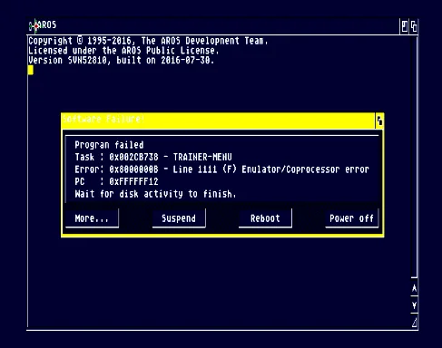Click the vertical scrollbar track
This screenshot has width=442, height=348.
[x=414, y=157]
